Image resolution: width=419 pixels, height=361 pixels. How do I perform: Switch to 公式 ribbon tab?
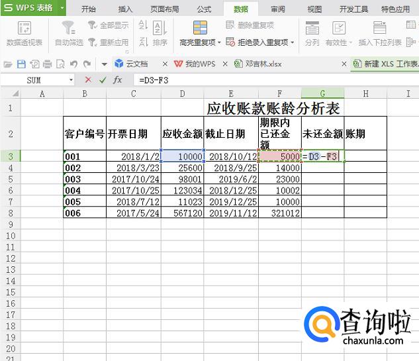(x=204, y=9)
